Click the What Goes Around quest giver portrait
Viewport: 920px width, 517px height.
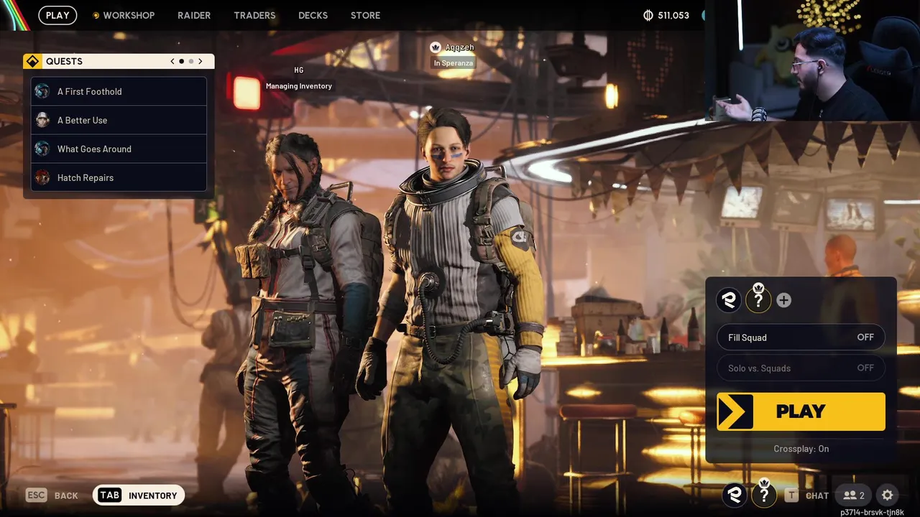43,149
